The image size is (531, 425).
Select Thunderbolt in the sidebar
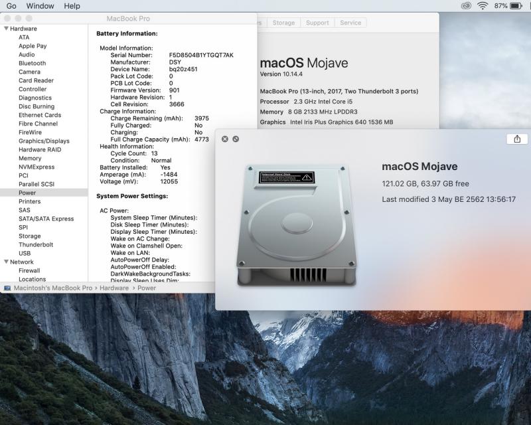tap(36, 244)
